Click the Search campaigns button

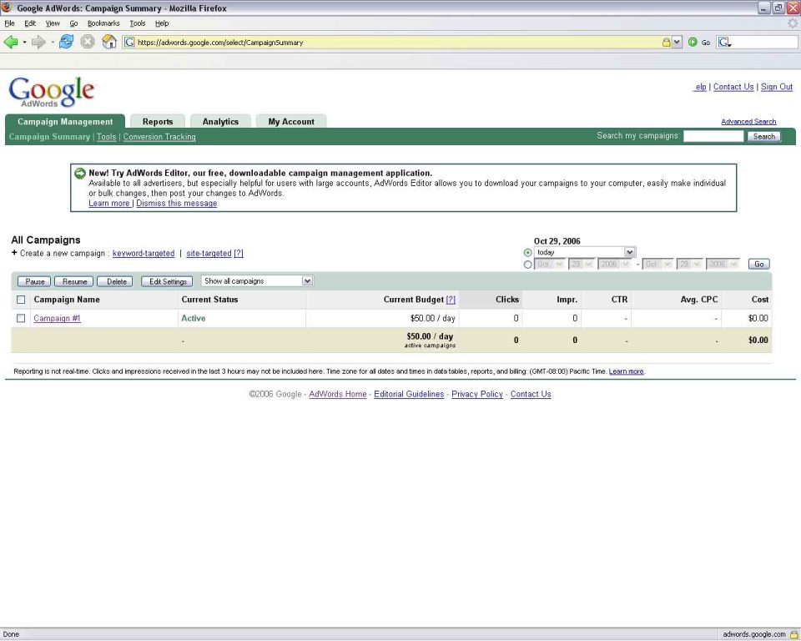pos(763,137)
